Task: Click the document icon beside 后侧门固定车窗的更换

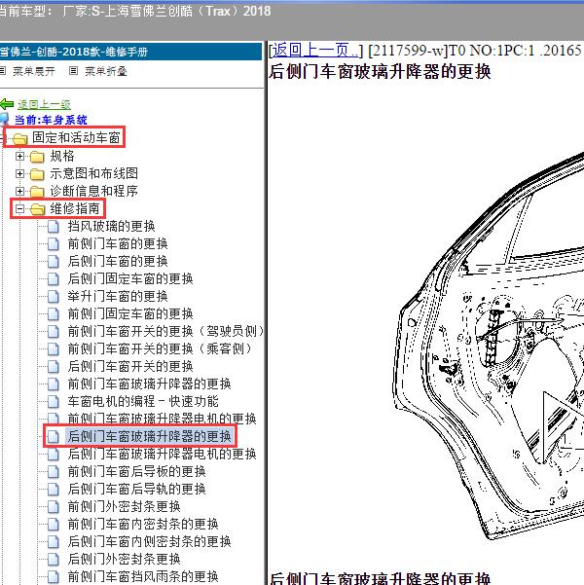Action: pos(54,279)
